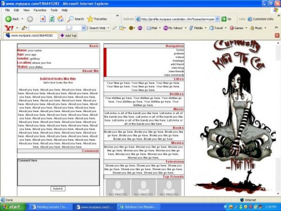Expand the Mobile dropdown arrow

pos(205,28)
